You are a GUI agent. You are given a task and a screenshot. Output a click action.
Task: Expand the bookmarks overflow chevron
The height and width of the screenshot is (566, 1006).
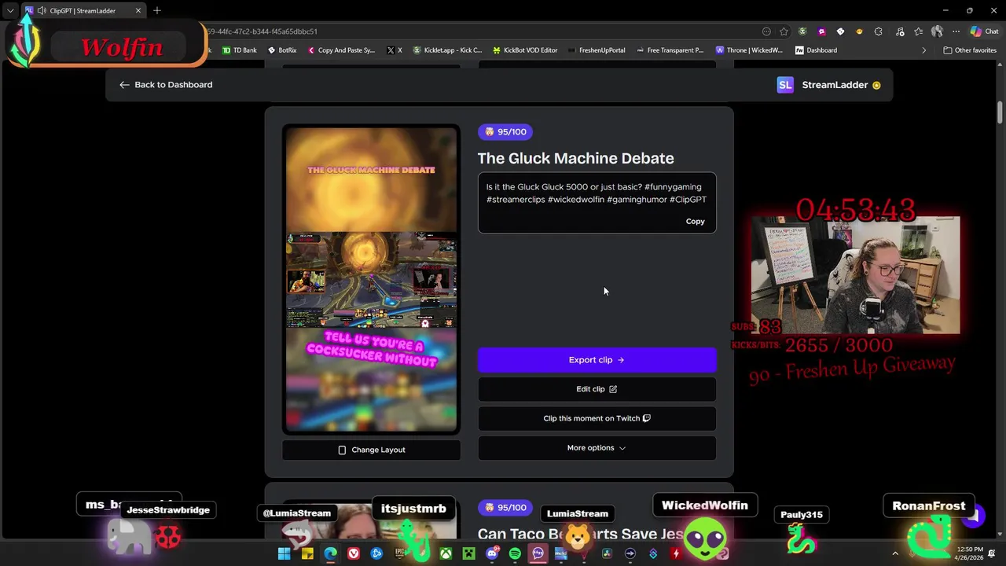(x=923, y=50)
